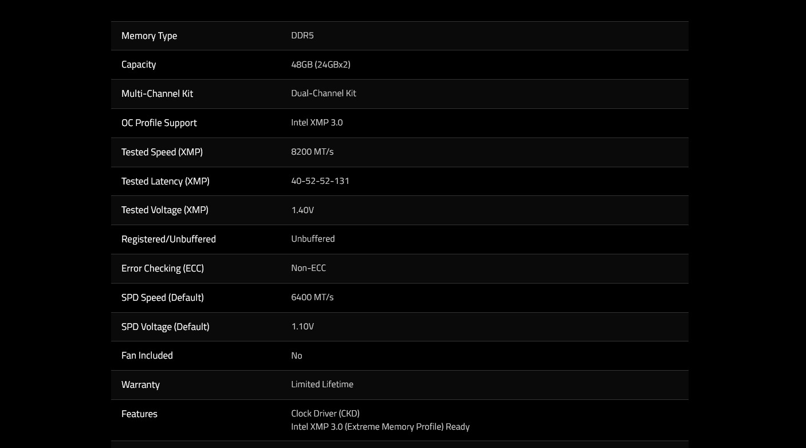806x448 pixels.
Task: Select the Memory Type label
Action: (149, 36)
